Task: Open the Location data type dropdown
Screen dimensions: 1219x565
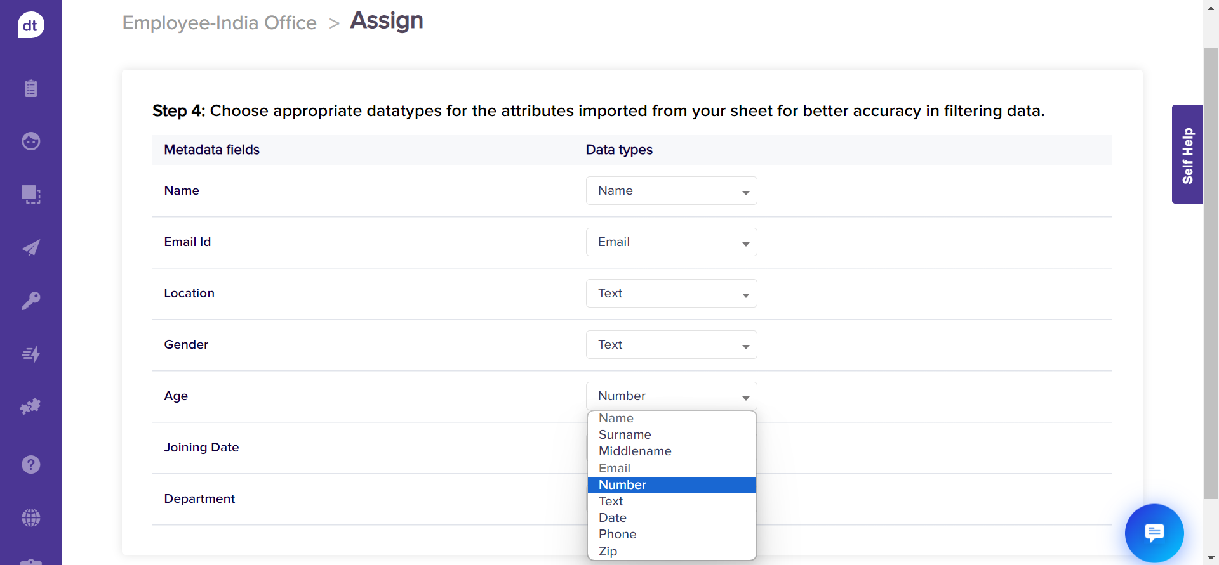Action: coord(671,294)
